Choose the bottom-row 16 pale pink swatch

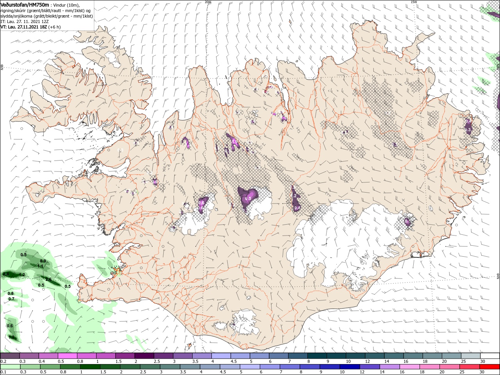[409, 367]
